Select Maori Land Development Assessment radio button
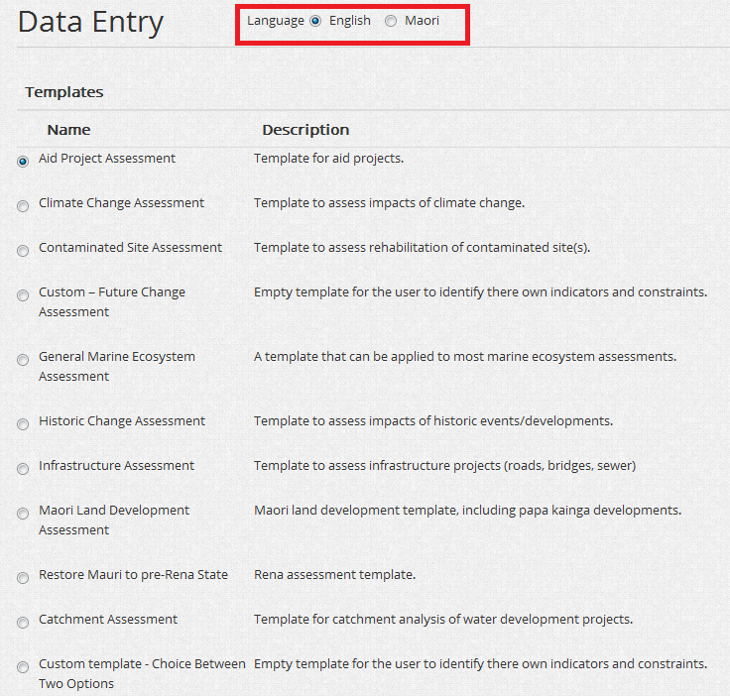This screenshot has width=730, height=696. click(23, 514)
